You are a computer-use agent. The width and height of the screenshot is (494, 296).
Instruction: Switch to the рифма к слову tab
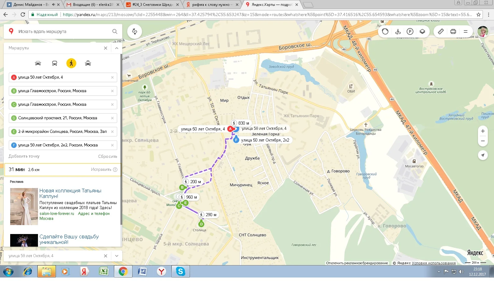click(212, 5)
